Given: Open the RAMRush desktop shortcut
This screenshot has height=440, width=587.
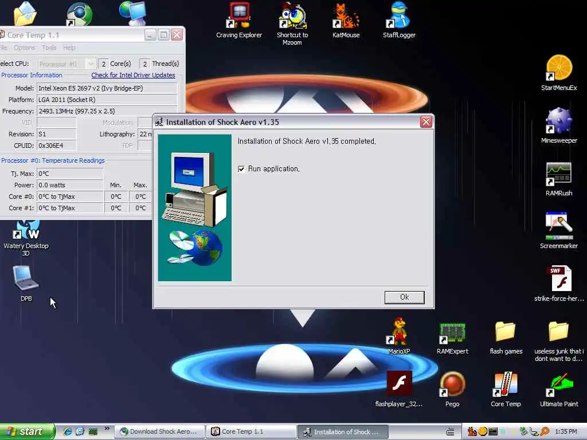Looking at the screenshot, I should (x=559, y=179).
